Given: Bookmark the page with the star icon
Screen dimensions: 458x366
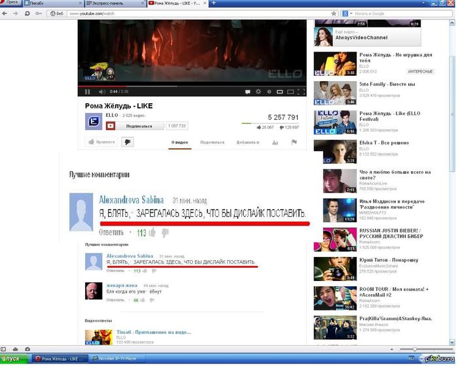Looking at the screenshot, I should [334, 14].
